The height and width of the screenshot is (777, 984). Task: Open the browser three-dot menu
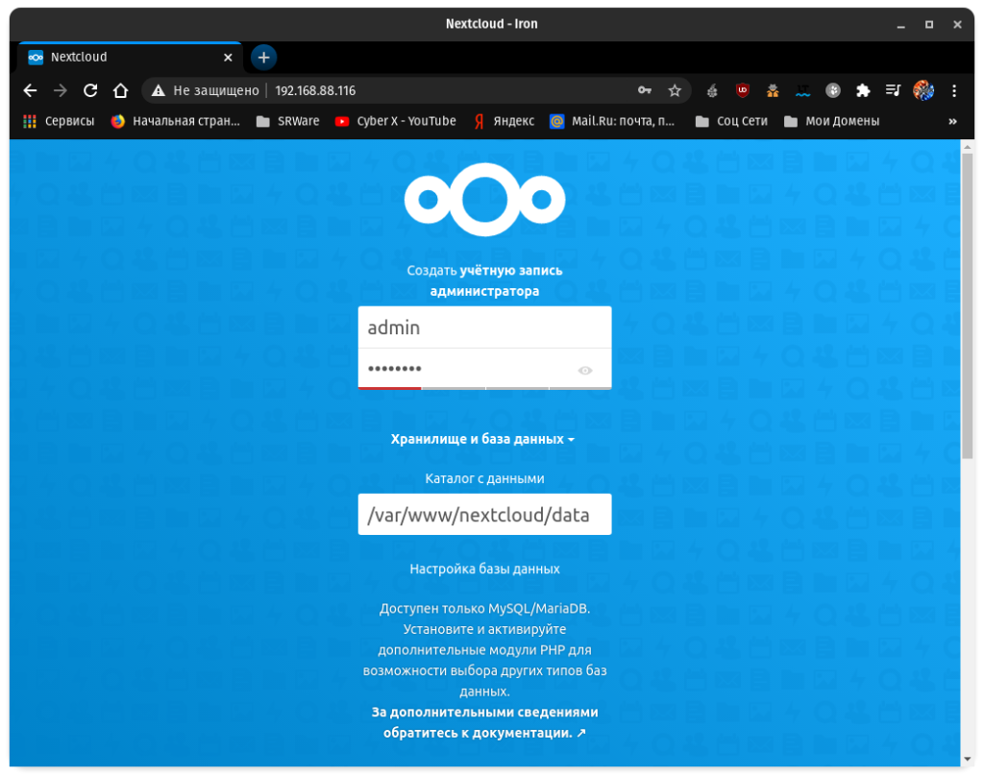953,90
